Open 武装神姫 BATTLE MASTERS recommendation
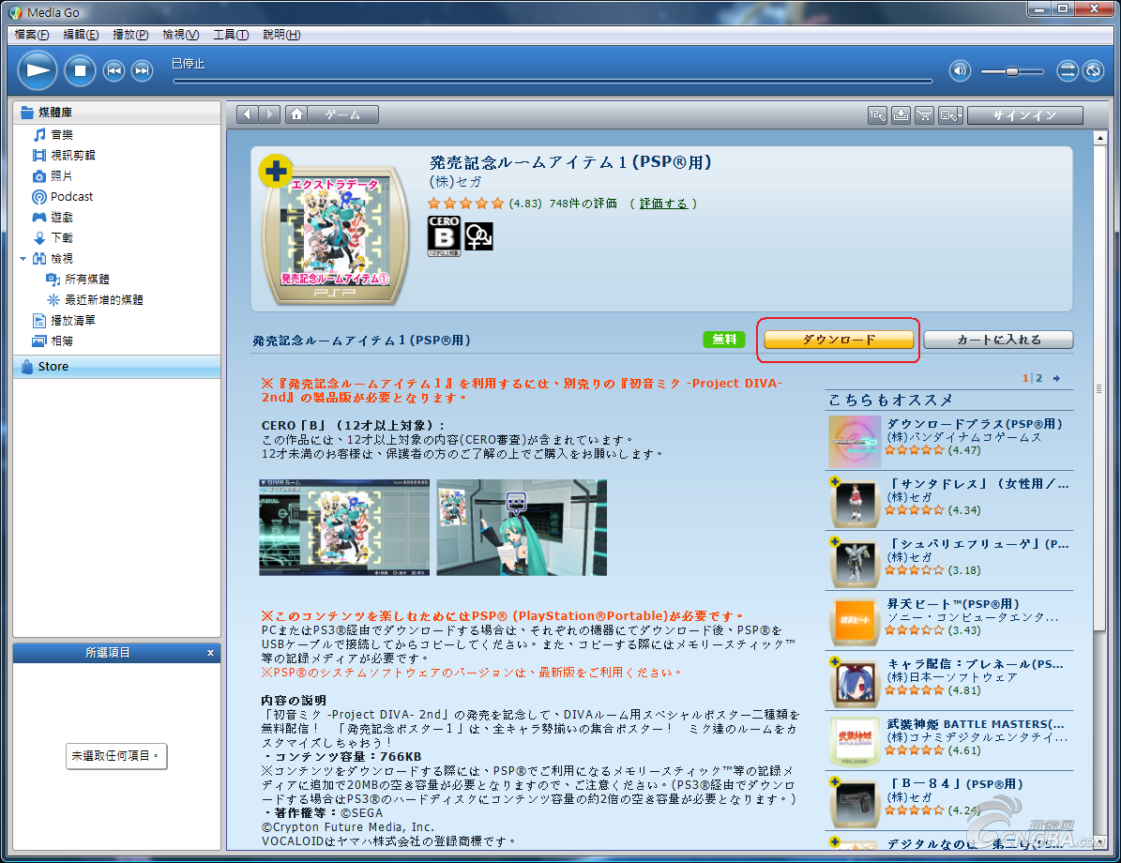This screenshot has width=1121, height=863. tap(976, 724)
